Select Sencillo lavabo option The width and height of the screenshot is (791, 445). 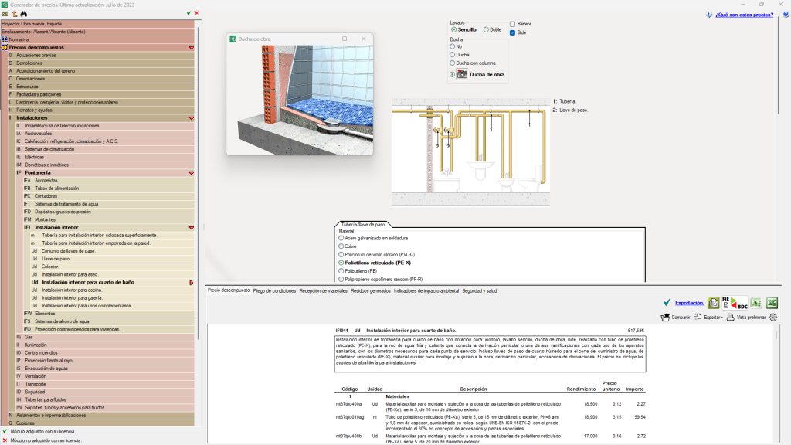click(x=463, y=30)
